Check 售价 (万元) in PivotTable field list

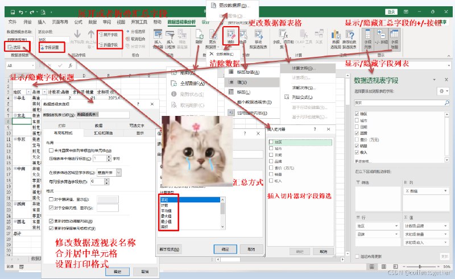coord(357,140)
